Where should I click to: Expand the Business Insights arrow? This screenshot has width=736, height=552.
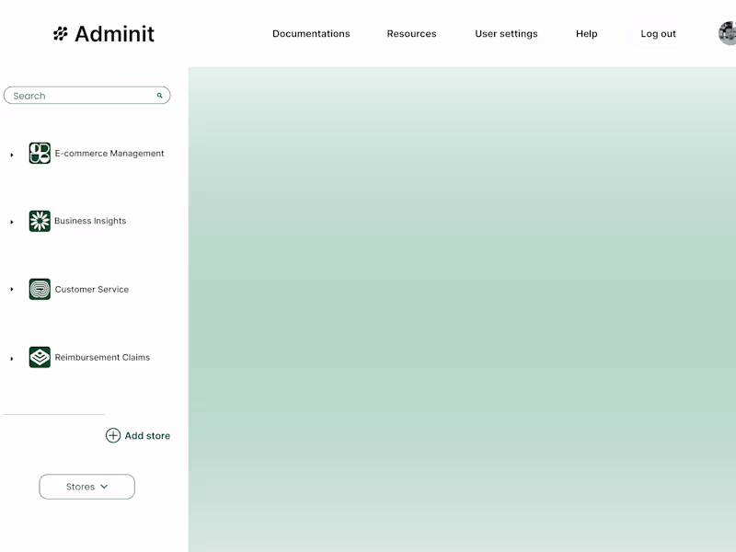[x=12, y=222]
